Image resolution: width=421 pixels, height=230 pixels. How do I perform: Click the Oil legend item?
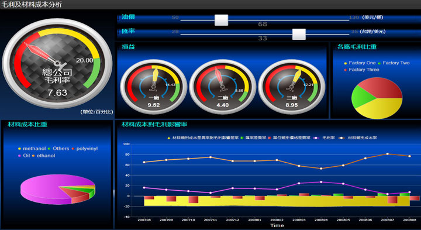point(24,156)
